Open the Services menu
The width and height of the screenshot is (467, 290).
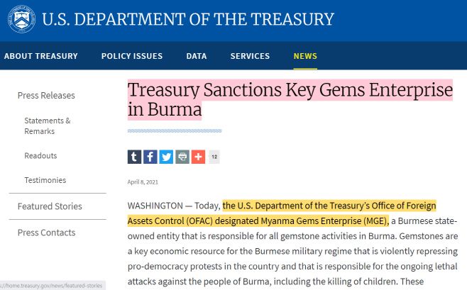pyautogui.click(x=250, y=56)
